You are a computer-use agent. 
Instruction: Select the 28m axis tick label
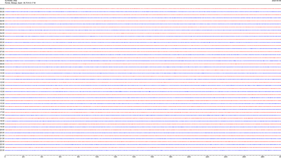point(263,157)
